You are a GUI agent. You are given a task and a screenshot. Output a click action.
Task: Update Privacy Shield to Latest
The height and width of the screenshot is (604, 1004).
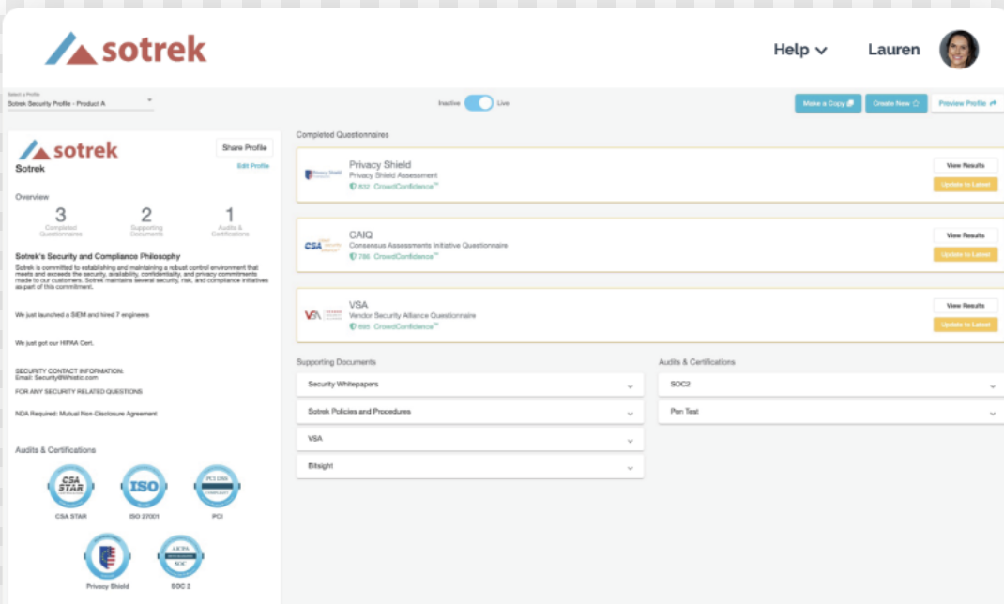coord(965,184)
